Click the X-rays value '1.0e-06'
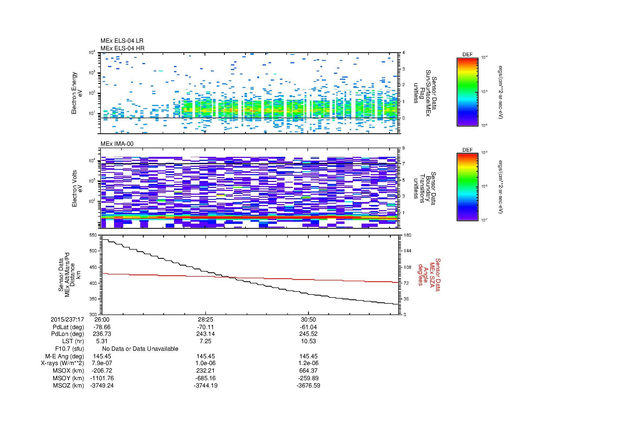 coord(205,363)
